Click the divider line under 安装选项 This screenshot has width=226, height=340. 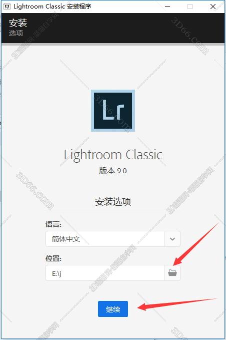113,212
